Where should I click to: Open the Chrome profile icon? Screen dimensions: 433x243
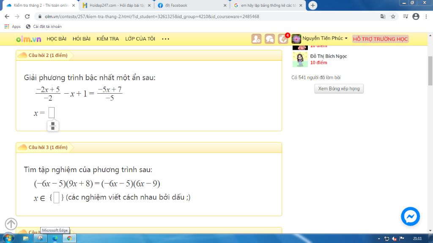tap(416, 16)
